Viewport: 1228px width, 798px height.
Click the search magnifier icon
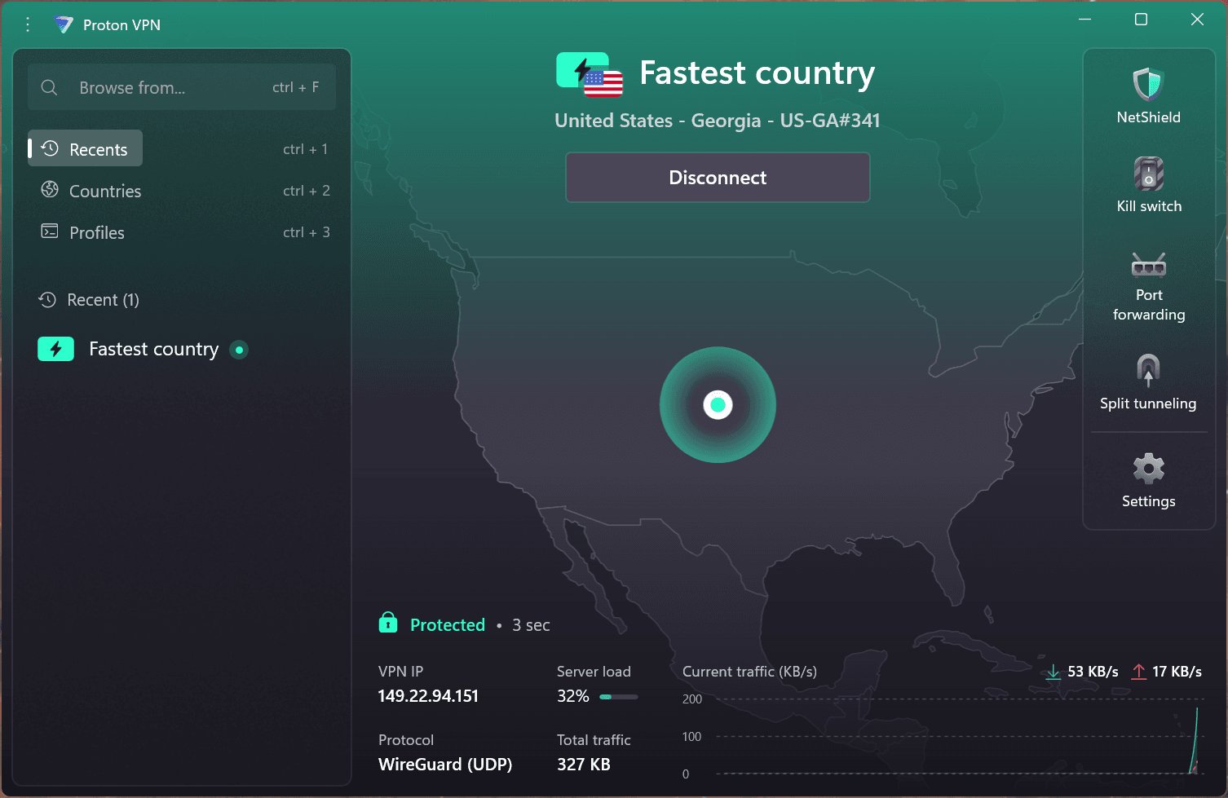(49, 87)
